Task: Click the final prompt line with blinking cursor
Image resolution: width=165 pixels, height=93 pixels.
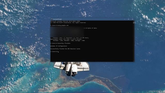Action: [x=54, y=52]
